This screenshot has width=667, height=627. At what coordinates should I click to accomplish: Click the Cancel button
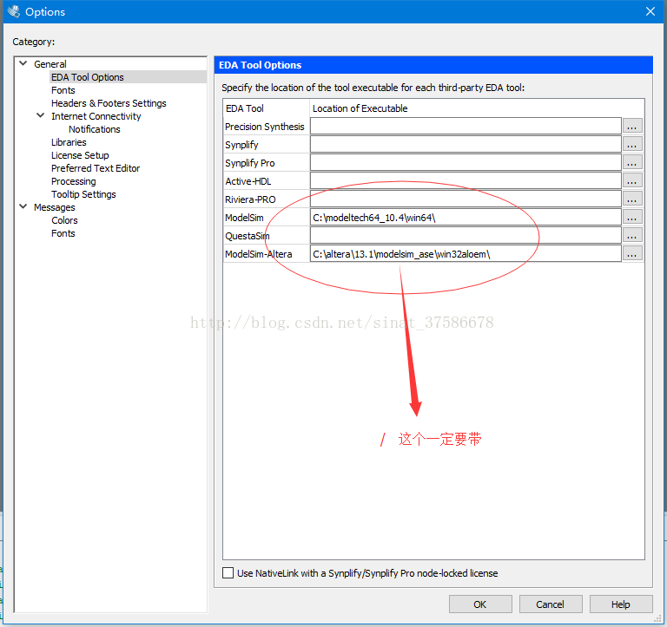tap(551, 604)
